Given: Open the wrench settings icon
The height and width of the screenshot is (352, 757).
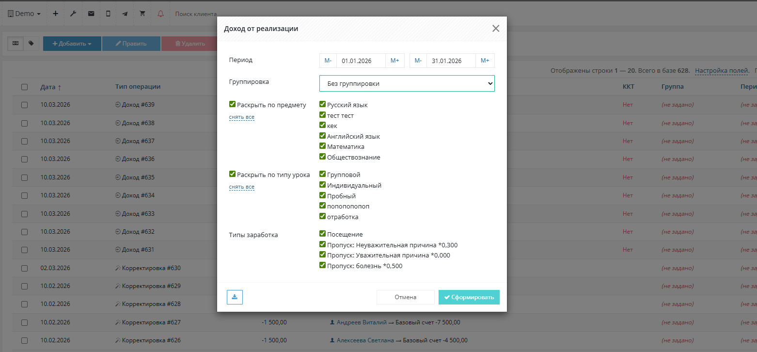Looking at the screenshot, I should click(73, 14).
